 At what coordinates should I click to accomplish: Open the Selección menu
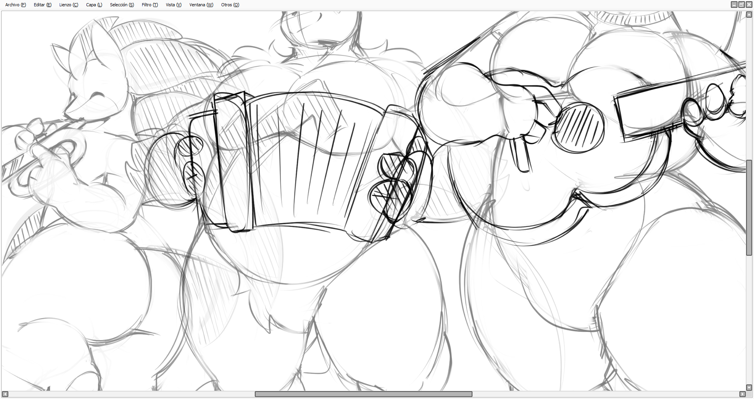(x=122, y=5)
